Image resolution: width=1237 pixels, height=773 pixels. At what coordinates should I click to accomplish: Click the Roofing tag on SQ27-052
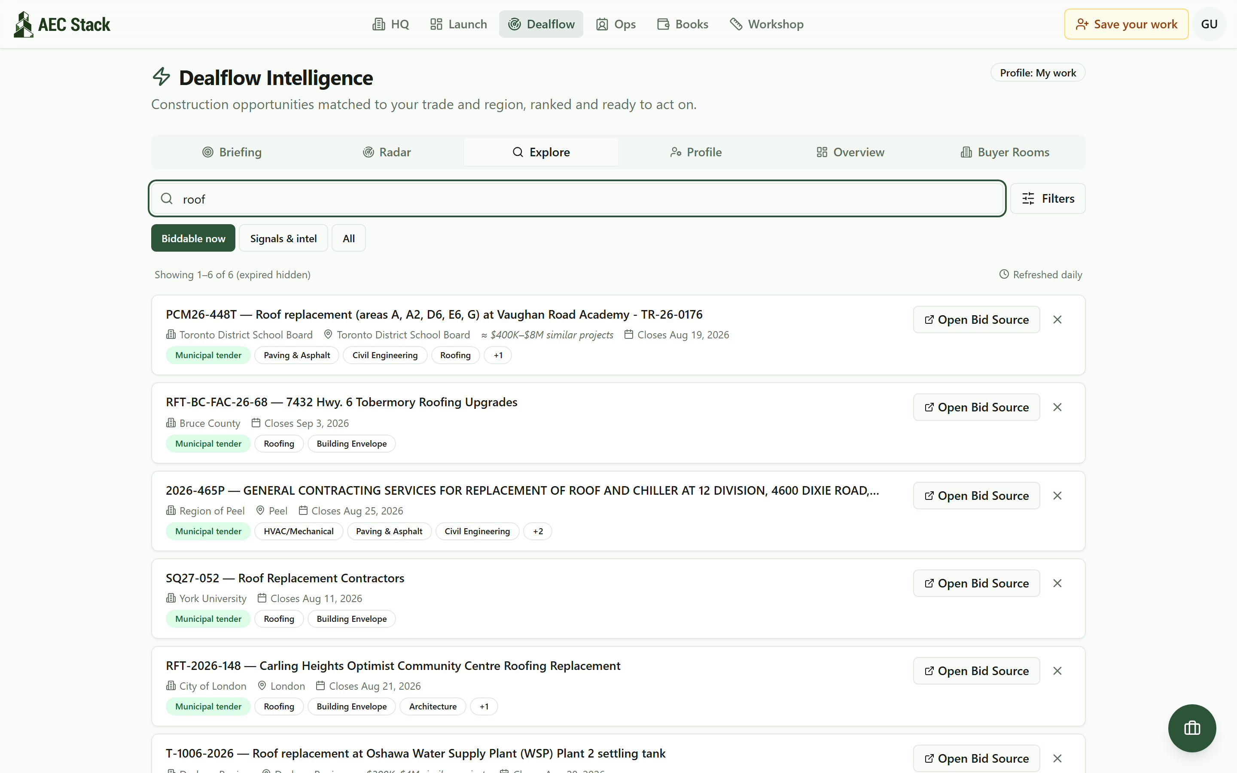[x=279, y=619]
